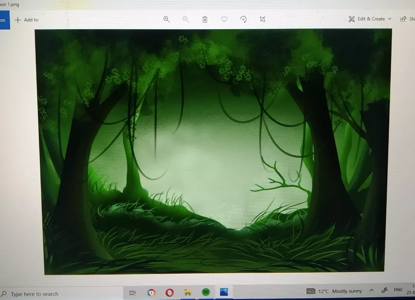Rotate the image clockwise

point(243,19)
